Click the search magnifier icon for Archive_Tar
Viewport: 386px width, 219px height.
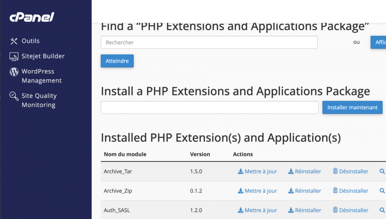coord(382,171)
